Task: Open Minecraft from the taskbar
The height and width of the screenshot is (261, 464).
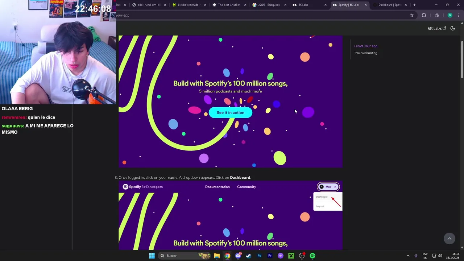Action: tap(291, 256)
